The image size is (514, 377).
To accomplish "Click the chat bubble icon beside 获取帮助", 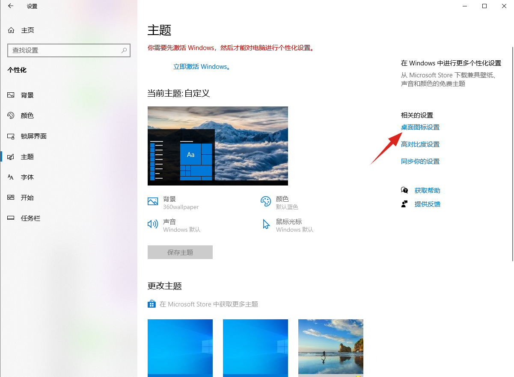I will (404, 190).
